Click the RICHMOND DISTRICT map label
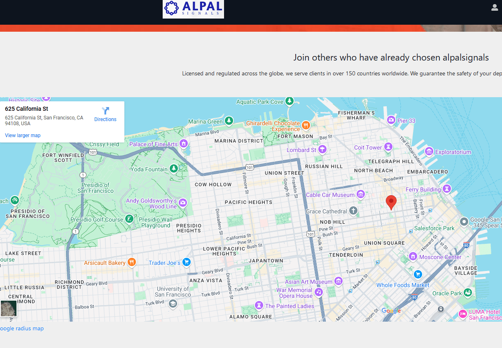This screenshot has height=348, width=502. [69, 285]
